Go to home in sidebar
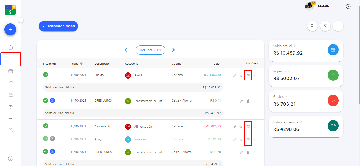The height and width of the screenshot is (166, 360). (x=10, y=47)
